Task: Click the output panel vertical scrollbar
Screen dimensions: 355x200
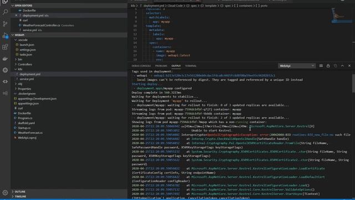Action: (353, 83)
